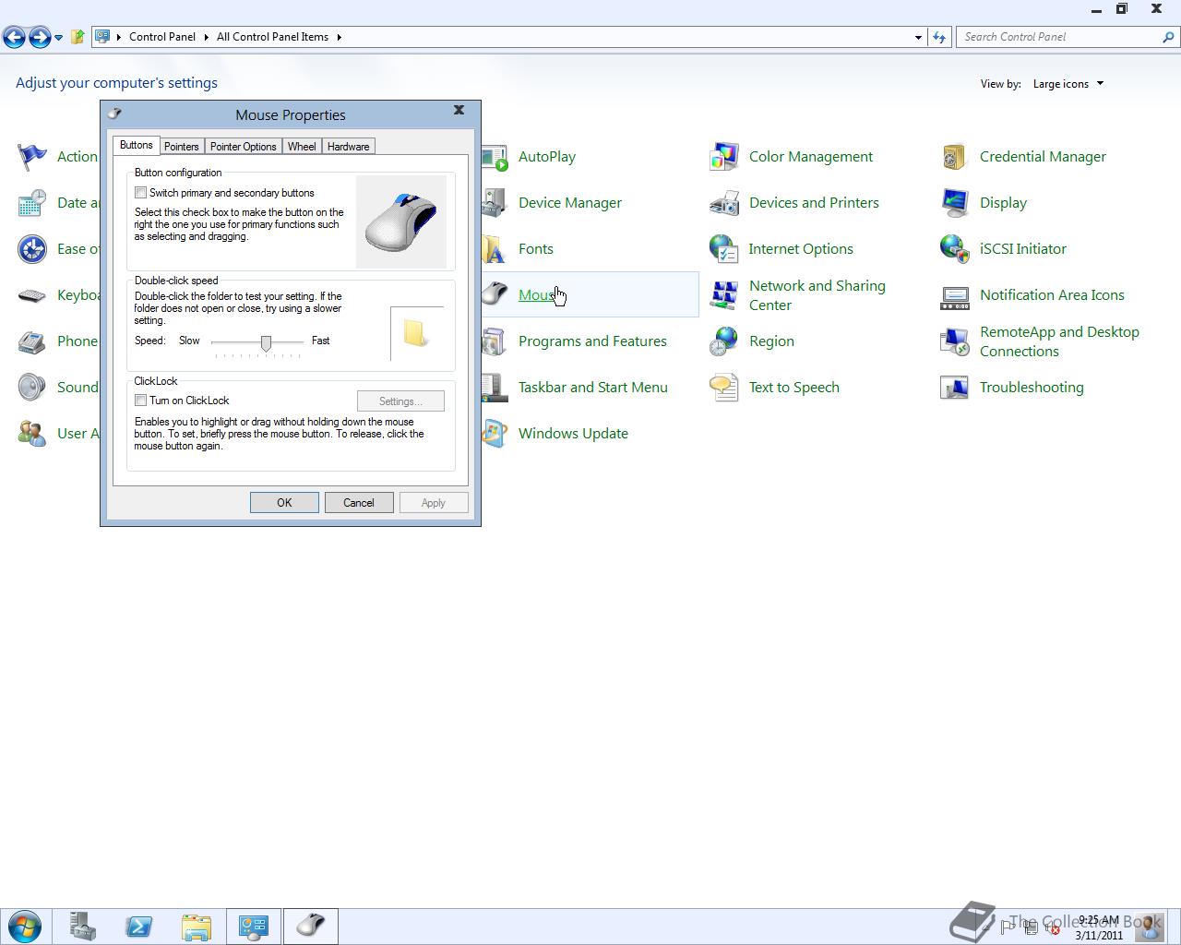
Task: Open File Explorer from the taskbar
Action: click(196, 927)
